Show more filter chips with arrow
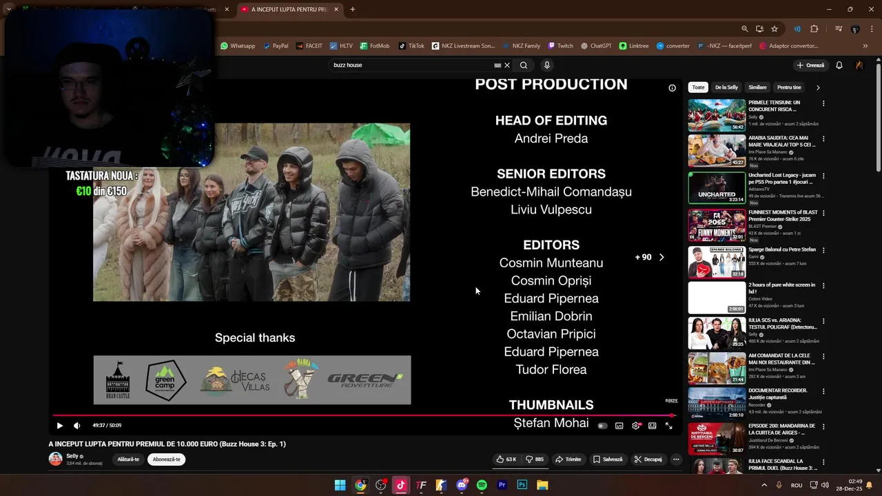Screen dimensions: 882x496 (x=818, y=87)
